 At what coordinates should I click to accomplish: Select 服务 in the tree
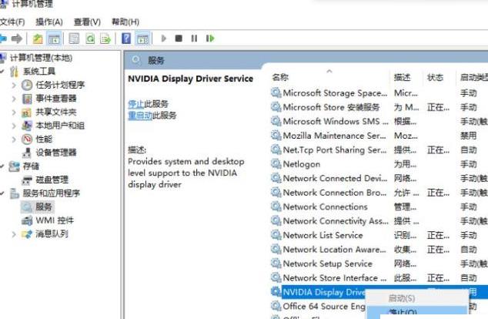[44, 207]
